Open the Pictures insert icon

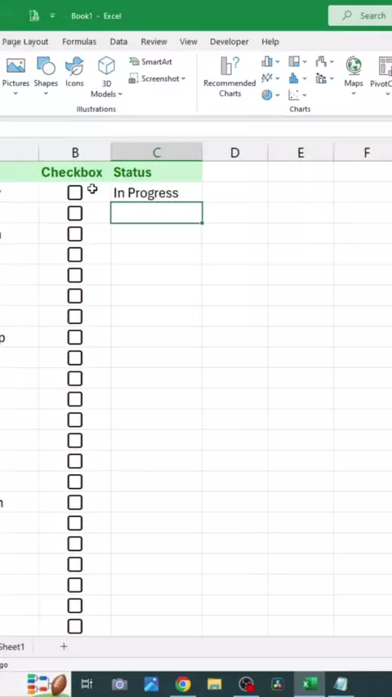(16, 66)
